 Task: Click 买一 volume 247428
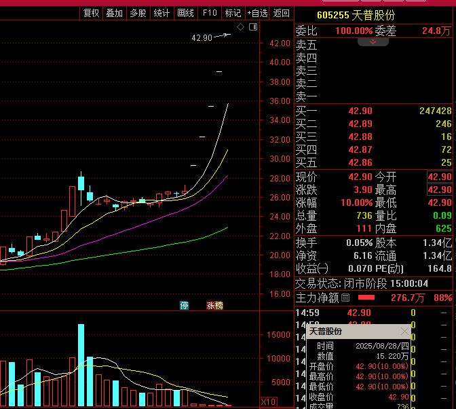pos(436,111)
